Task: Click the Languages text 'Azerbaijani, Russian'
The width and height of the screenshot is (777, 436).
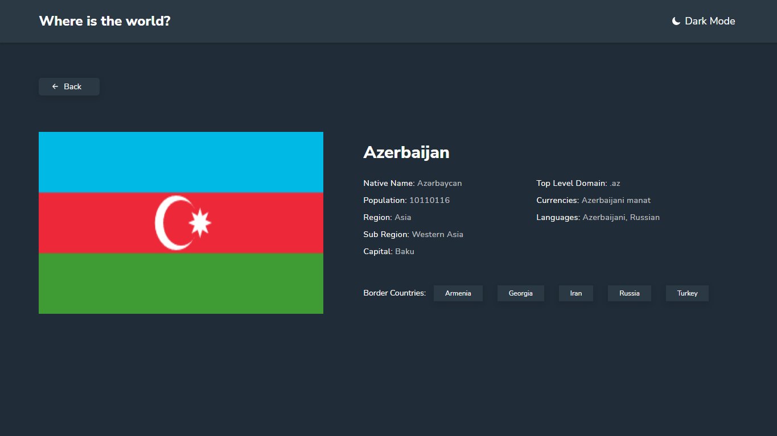Action: [x=620, y=217]
